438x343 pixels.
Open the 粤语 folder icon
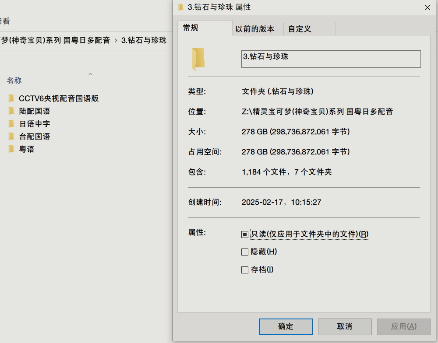point(11,149)
